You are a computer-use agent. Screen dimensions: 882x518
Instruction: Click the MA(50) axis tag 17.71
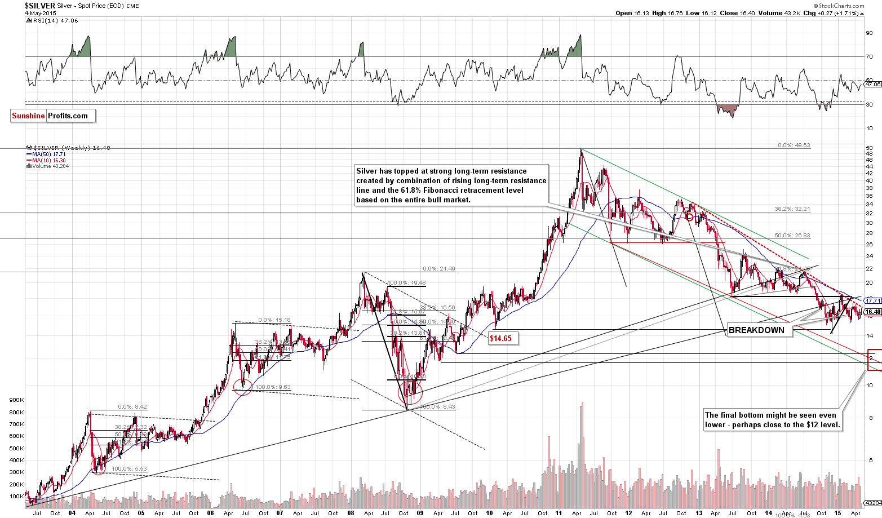tap(872, 301)
